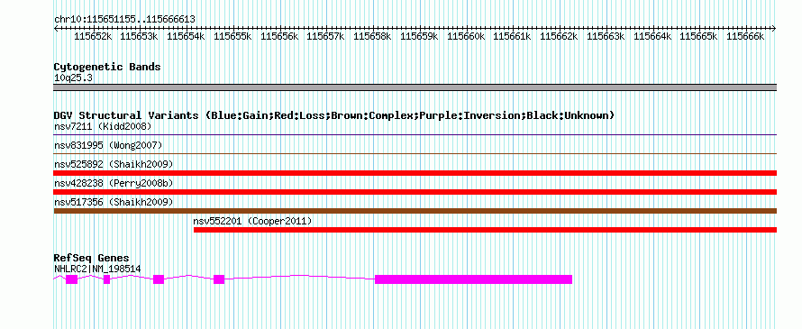Click the red nsv552201 loss bar
This screenshot has height=329, width=802.
pos(485,230)
